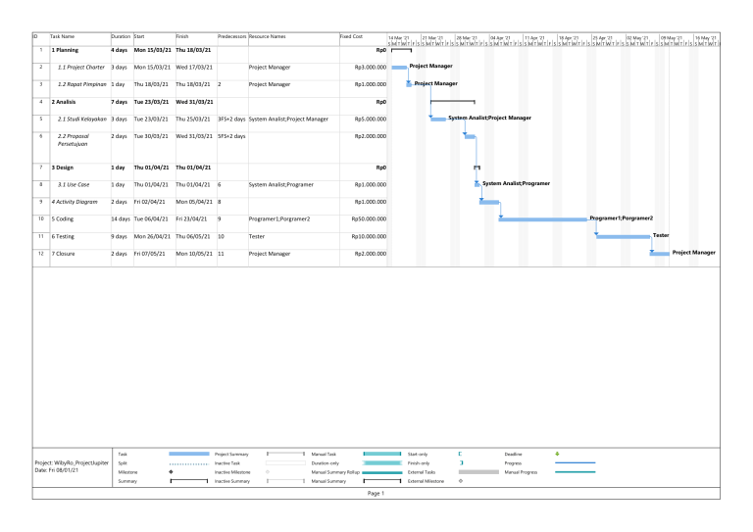
Task: Click the Inactive Milestone legend symbol
Action: coord(268,472)
